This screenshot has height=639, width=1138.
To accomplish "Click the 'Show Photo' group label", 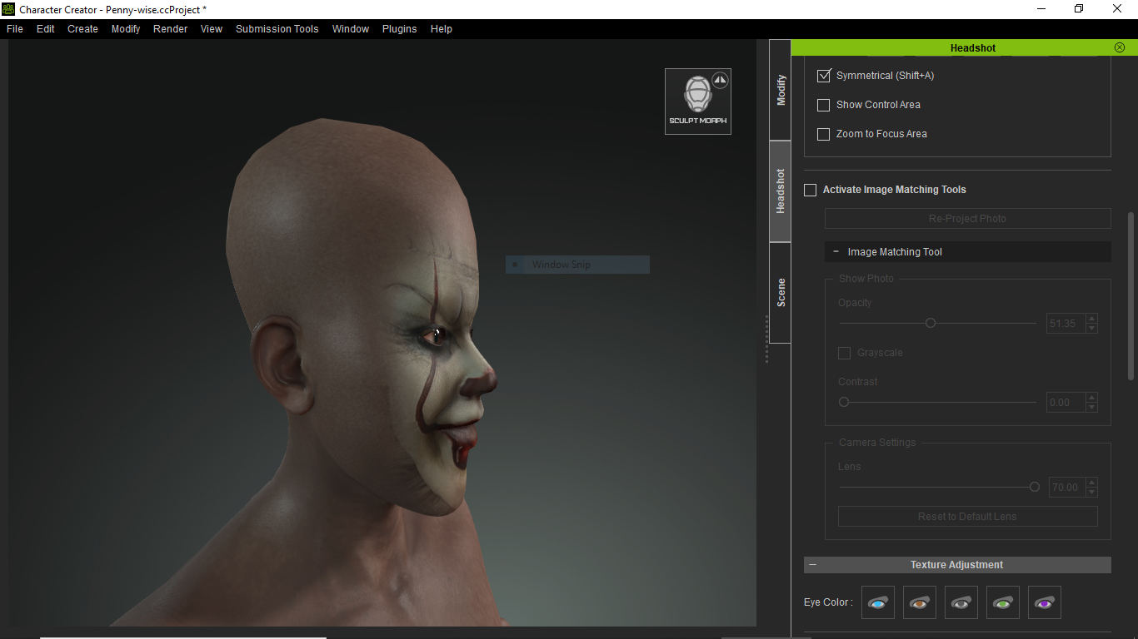I will coord(866,279).
